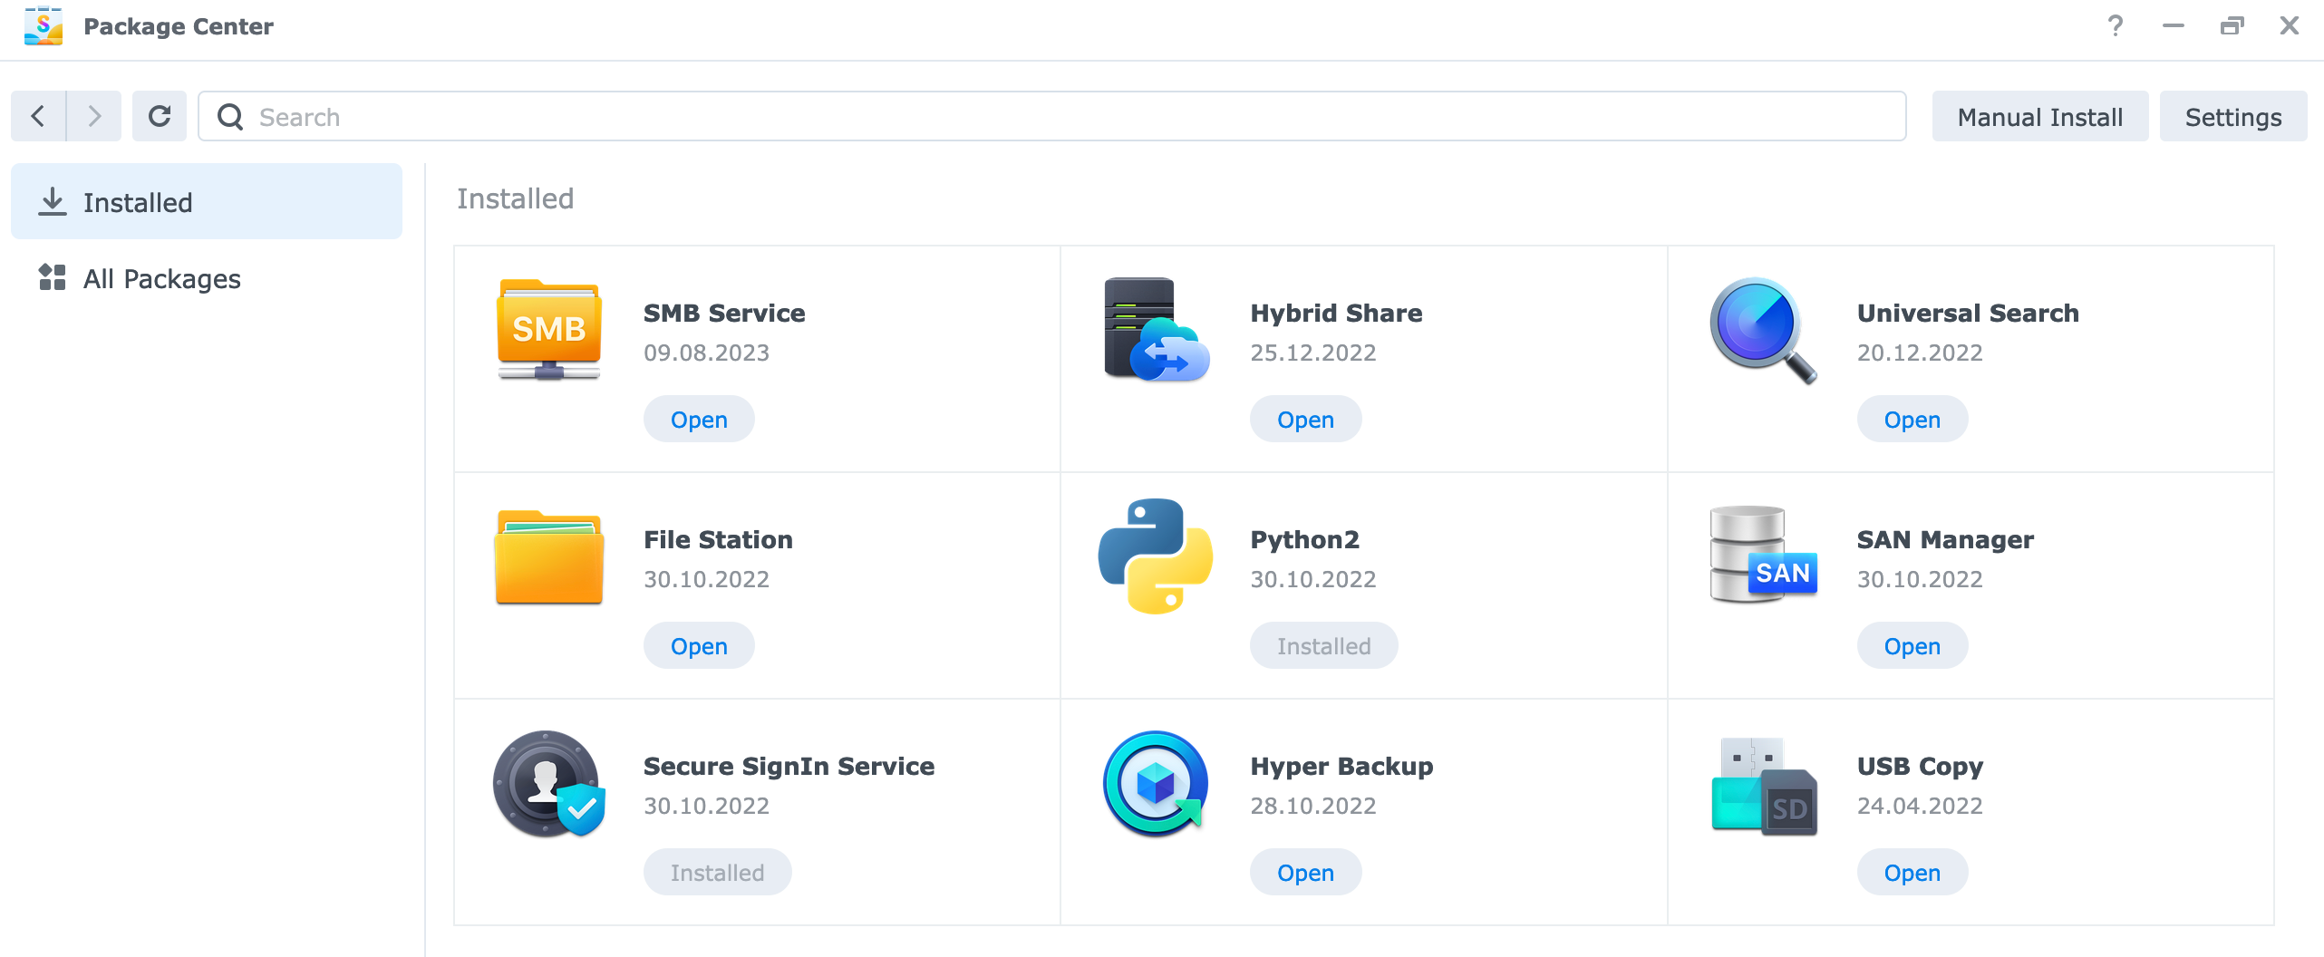2324x957 pixels.
Task: Click the Hyper Backup package icon
Action: coord(1156,784)
